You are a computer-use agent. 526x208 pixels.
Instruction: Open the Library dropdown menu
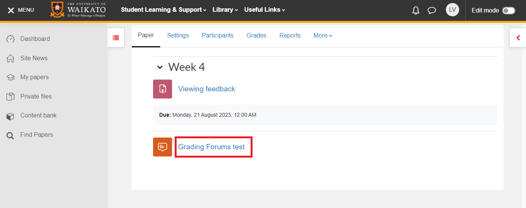tap(225, 10)
